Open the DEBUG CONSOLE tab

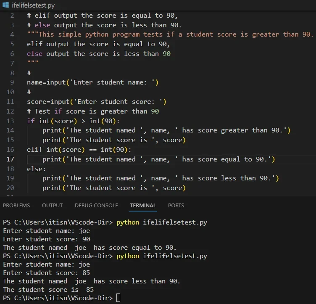96,206
